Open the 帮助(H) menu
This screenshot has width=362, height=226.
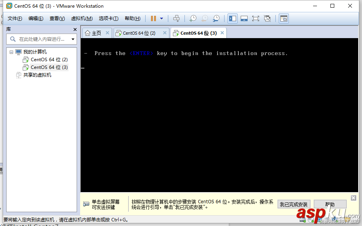pos(132,18)
